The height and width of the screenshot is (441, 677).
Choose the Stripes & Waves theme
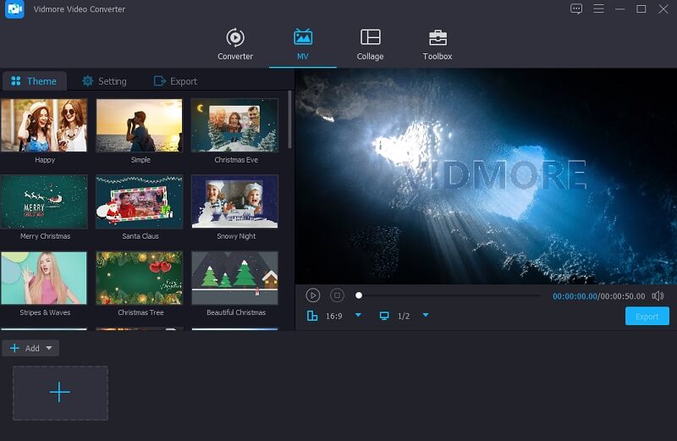(x=44, y=278)
